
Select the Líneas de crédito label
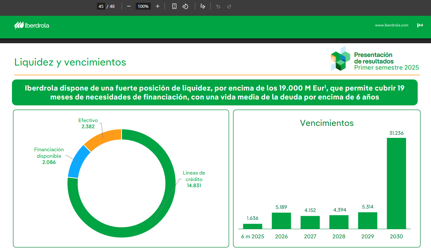tap(194, 179)
